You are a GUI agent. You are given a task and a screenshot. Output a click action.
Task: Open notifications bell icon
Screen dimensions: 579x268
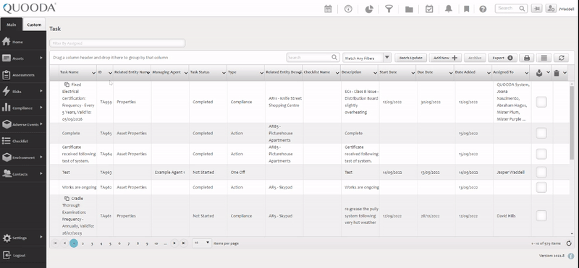[448, 9]
